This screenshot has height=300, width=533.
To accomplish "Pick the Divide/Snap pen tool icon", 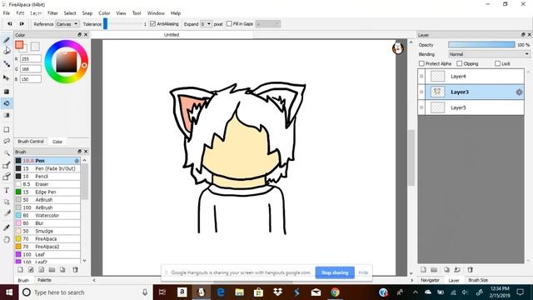I will [7, 213].
